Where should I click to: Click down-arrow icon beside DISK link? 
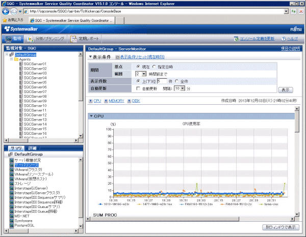129,101
